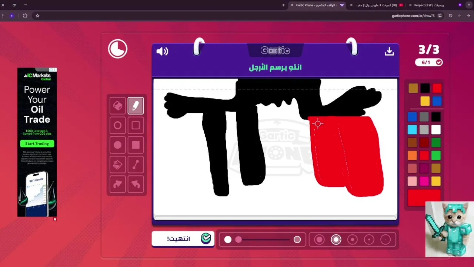Select the medium brush size
Screen dimensions: 474x267
353,240
